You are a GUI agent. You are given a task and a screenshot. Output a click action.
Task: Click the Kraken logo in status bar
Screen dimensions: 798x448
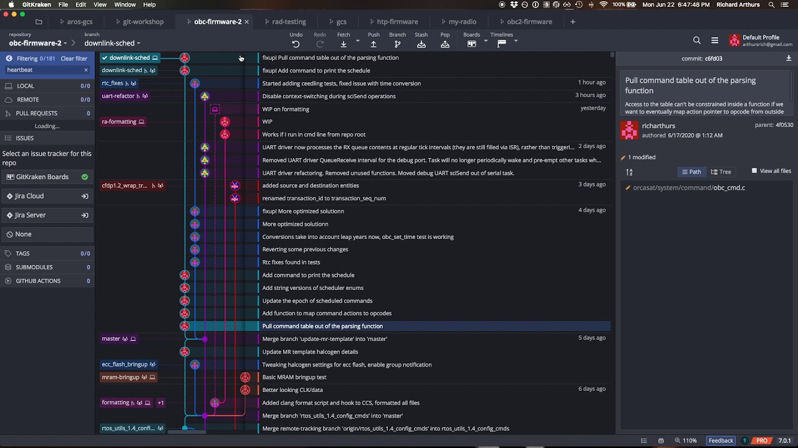pos(744,441)
